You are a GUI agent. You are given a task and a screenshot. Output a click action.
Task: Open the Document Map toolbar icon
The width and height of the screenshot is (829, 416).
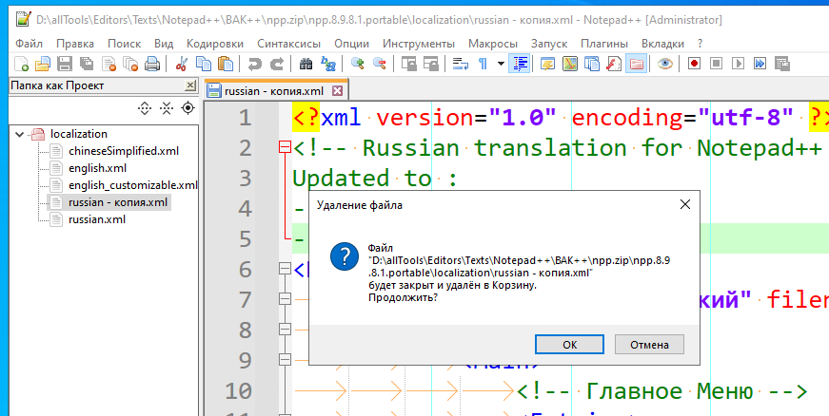569,65
